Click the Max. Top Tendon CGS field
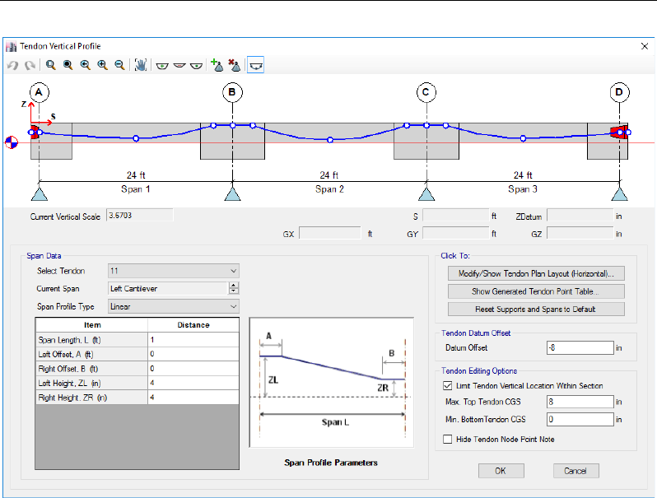 click(579, 402)
